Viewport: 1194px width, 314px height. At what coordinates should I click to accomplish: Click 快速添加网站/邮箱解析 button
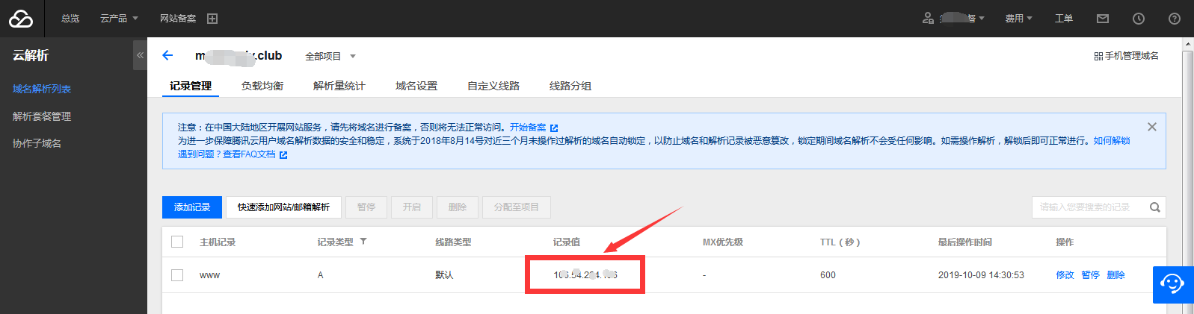tap(283, 207)
